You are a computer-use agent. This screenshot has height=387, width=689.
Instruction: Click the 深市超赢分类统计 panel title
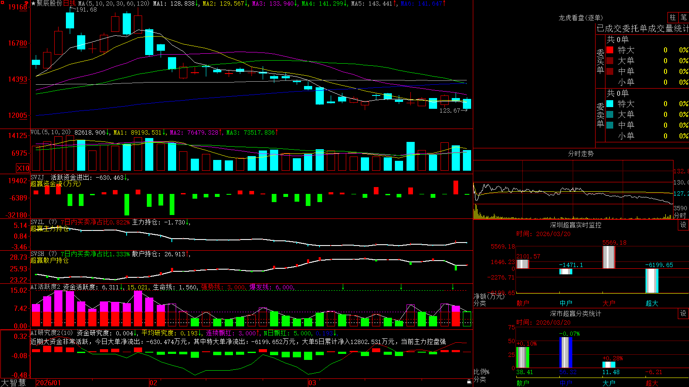[x=576, y=313]
